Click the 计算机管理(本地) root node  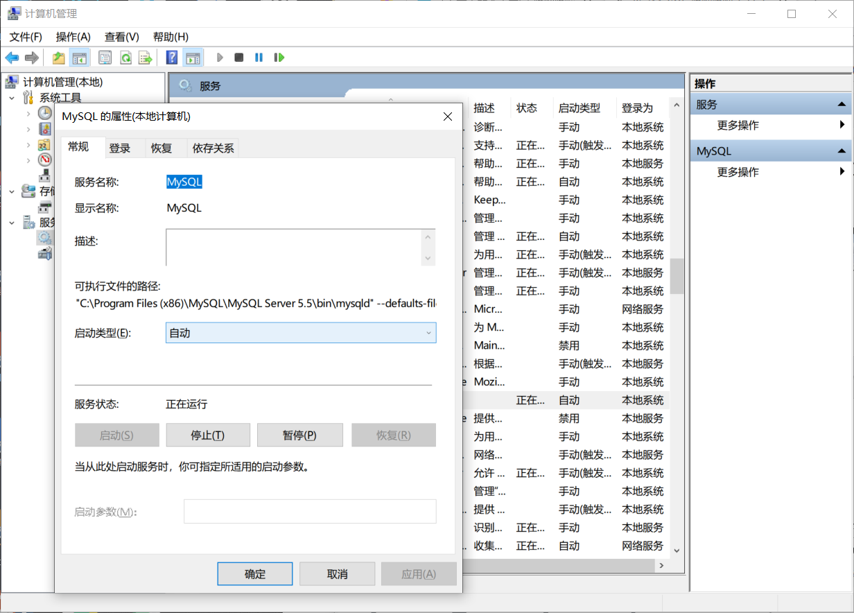click(x=63, y=83)
